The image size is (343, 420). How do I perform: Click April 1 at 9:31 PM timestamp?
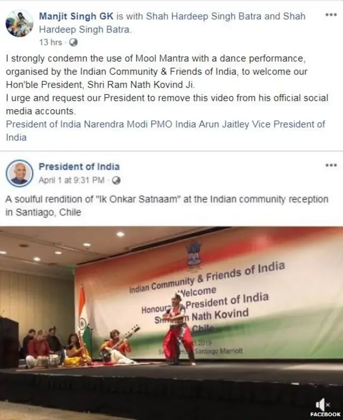pos(72,180)
